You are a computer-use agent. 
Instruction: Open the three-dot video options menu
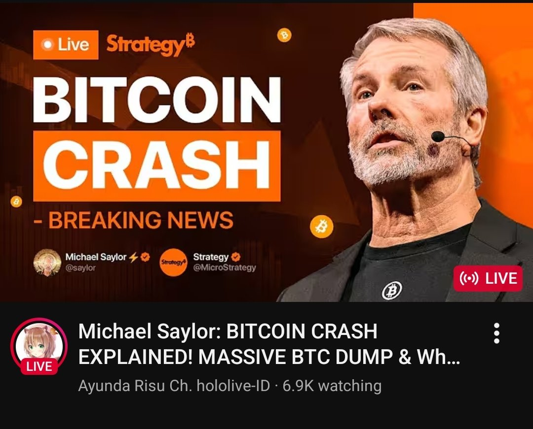pyautogui.click(x=496, y=333)
